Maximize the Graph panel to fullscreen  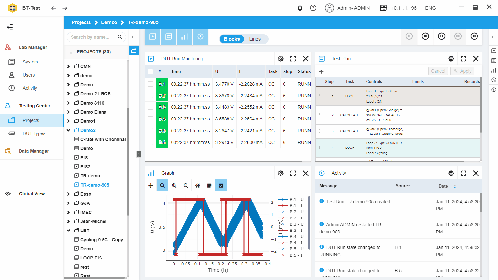pyautogui.click(x=293, y=173)
